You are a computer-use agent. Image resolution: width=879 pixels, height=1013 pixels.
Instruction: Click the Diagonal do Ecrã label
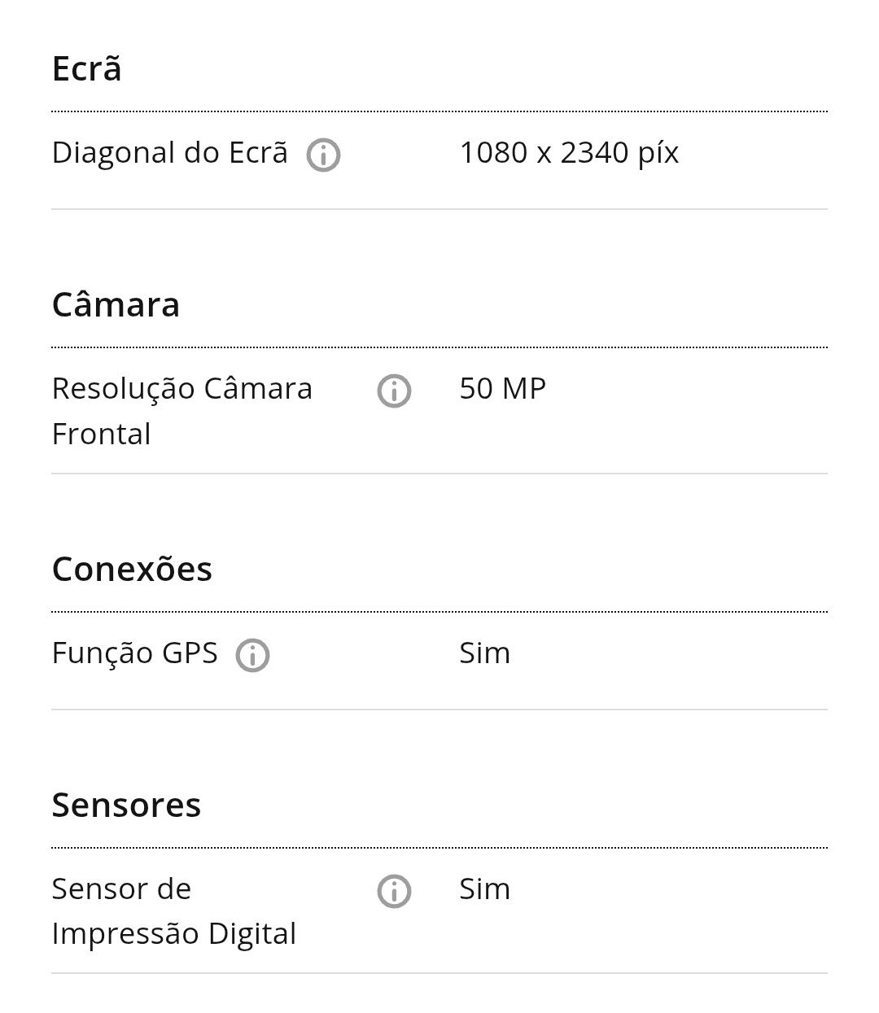pos(170,153)
